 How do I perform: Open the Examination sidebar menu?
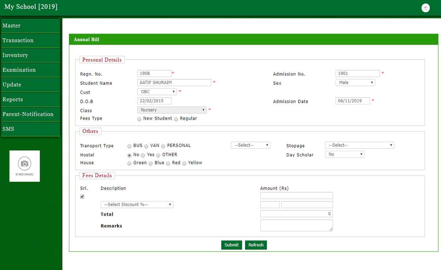tap(30, 70)
